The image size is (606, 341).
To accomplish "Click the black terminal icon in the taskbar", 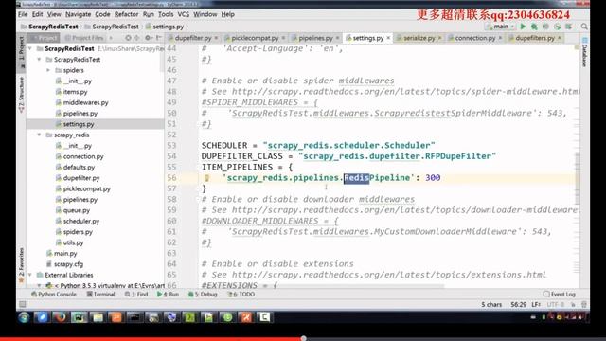I will (x=134, y=317).
